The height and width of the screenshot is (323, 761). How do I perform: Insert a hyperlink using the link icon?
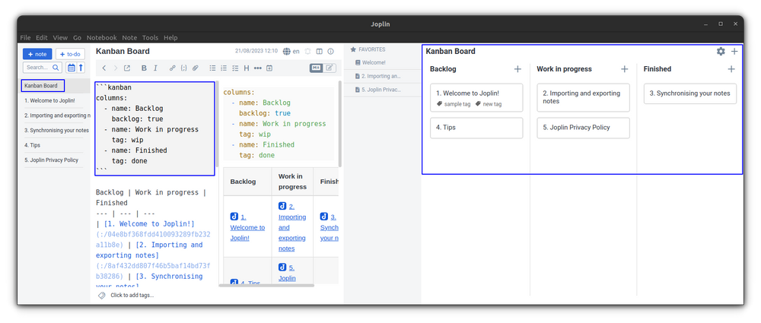click(x=173, y=68)
